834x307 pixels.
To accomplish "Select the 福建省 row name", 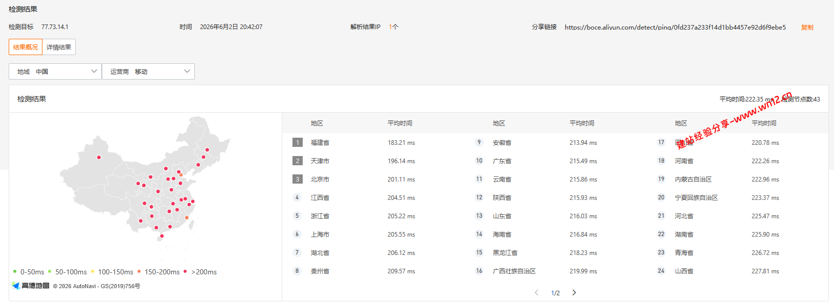I will [x=320, y=143].
